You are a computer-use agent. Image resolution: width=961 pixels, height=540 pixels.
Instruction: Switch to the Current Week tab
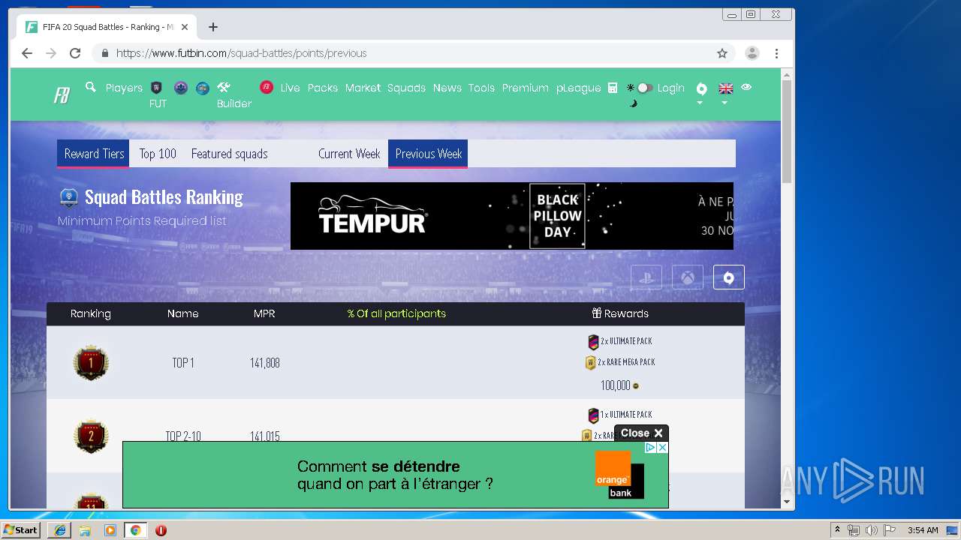[x=349, y=154]
